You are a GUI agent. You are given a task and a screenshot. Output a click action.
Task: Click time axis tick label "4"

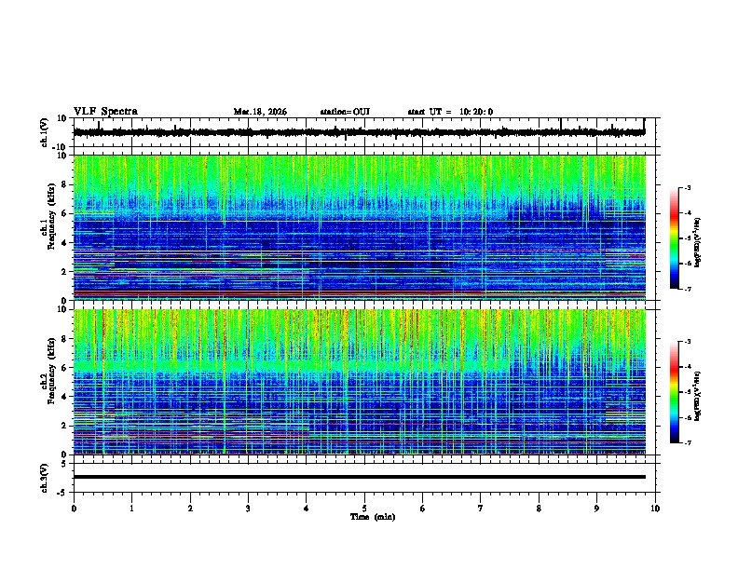[x=307, y=509]
